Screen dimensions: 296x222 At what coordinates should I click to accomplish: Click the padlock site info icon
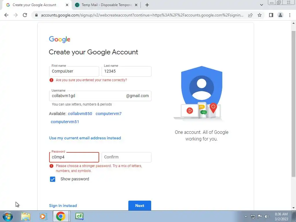pyautogui.click(x=36, y=15)
